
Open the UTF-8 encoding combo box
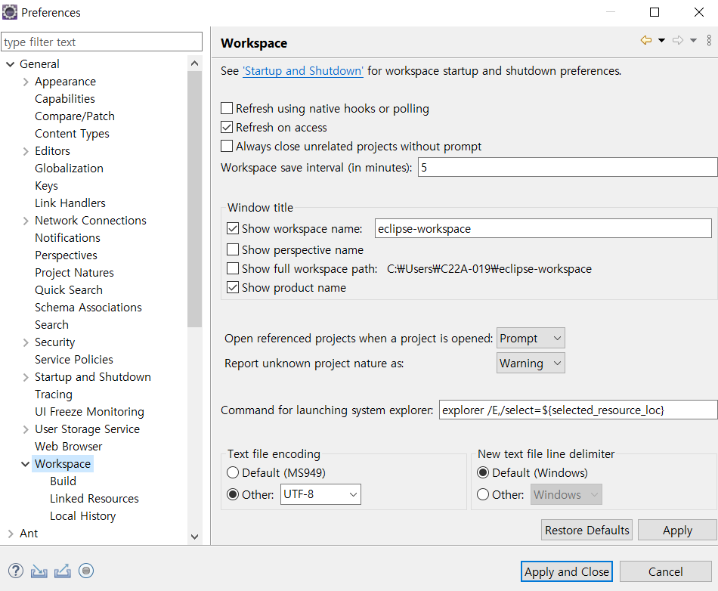(x=320, y=494)
